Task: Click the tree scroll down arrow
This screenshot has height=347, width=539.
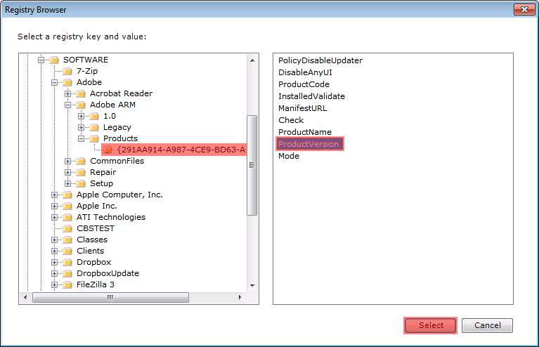Action: pos(252,286)
